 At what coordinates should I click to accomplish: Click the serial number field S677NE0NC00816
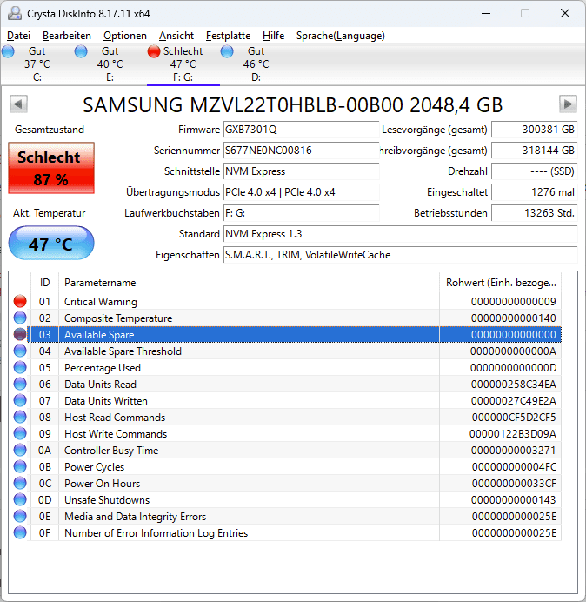(x=301, y=150)
